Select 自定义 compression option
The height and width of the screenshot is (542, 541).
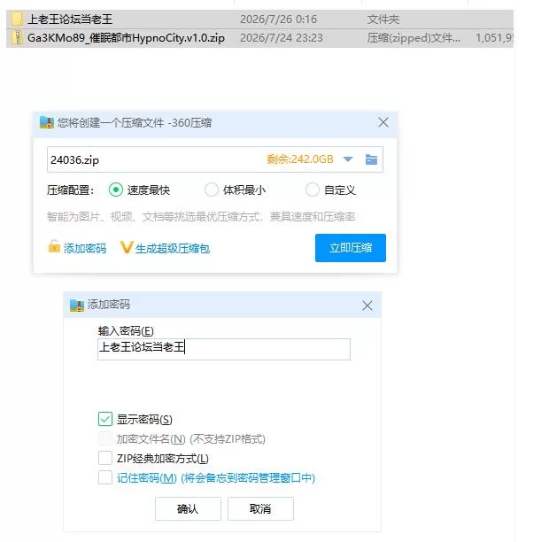313,190
